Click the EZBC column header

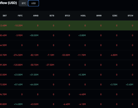(x=115, y=16)
